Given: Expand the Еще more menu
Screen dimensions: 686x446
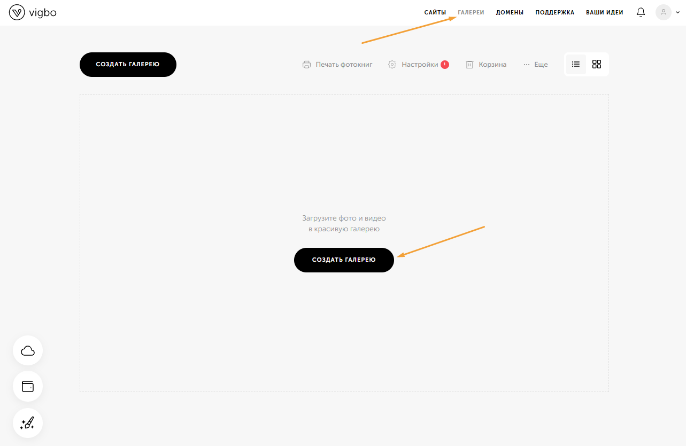Looking at the screenshot, I should (536, 65).
